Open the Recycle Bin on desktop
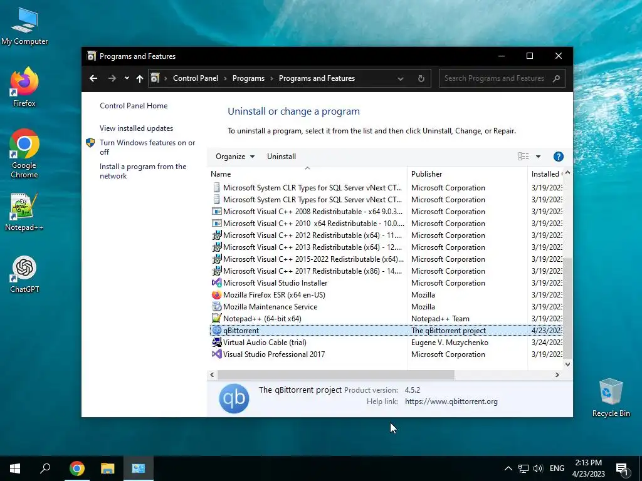 click(611, 397)
